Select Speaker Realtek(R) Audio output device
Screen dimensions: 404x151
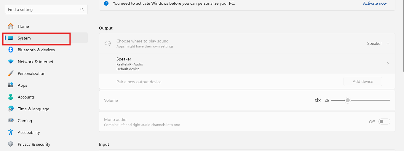[247, 64]
